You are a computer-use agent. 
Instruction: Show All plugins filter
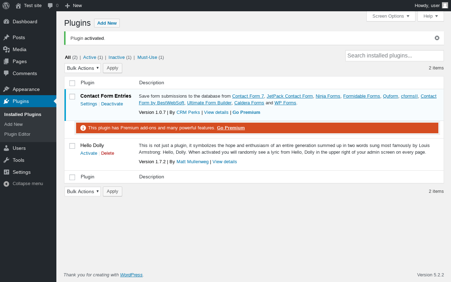68,57
